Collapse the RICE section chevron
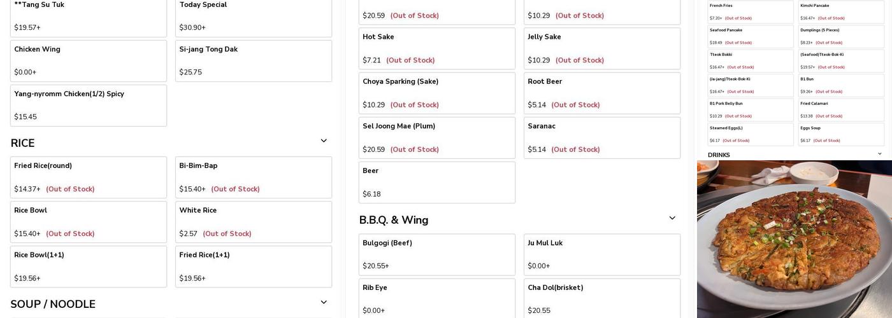 pos(324,141)
